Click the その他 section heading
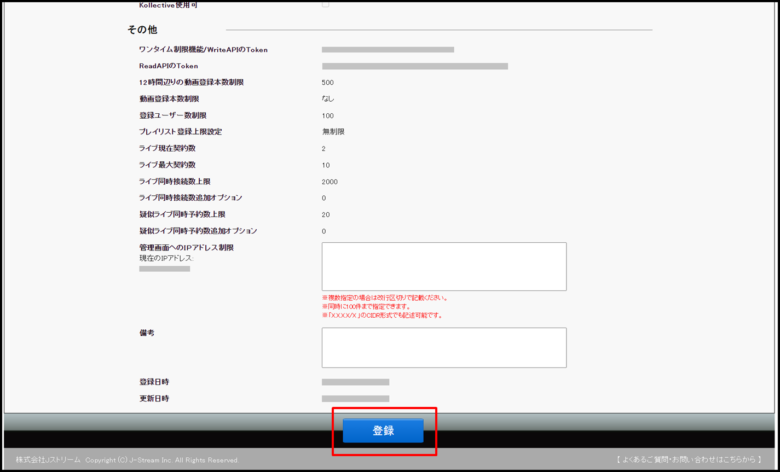 pyautogui.click(x=142, y=30)
